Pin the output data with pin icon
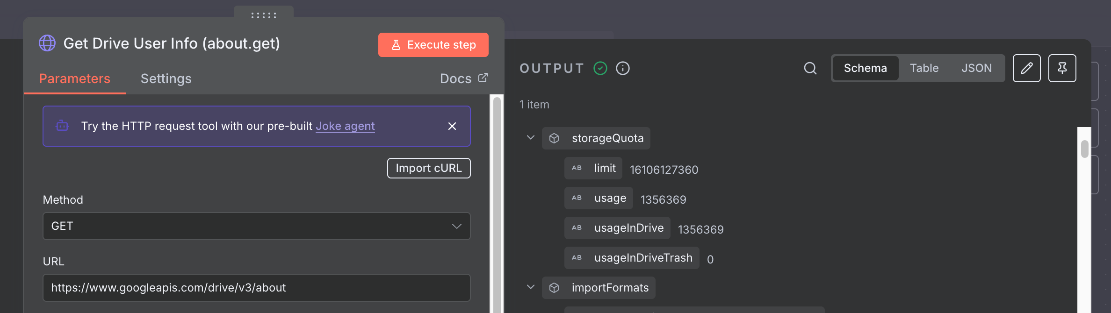This screenshot has width=1111, height=313. tap(1062, 68)
